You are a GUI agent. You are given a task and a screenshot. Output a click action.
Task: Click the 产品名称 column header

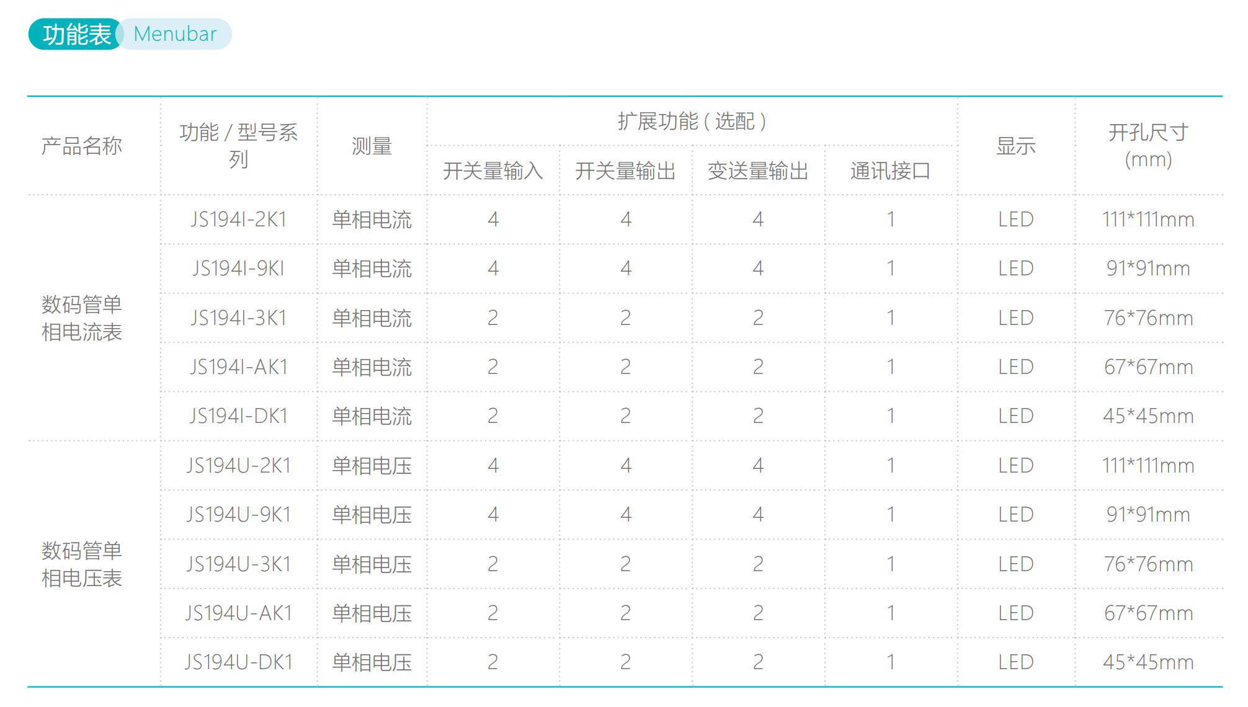(x=81, y=146)
